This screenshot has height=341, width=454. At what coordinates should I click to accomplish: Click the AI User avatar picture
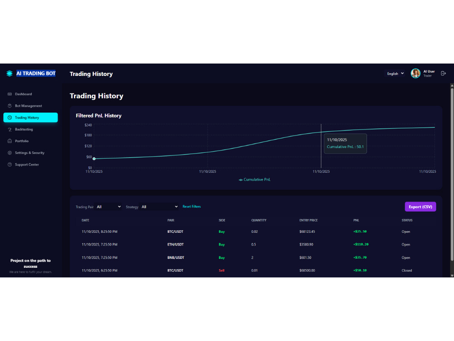tap(415, 73)
